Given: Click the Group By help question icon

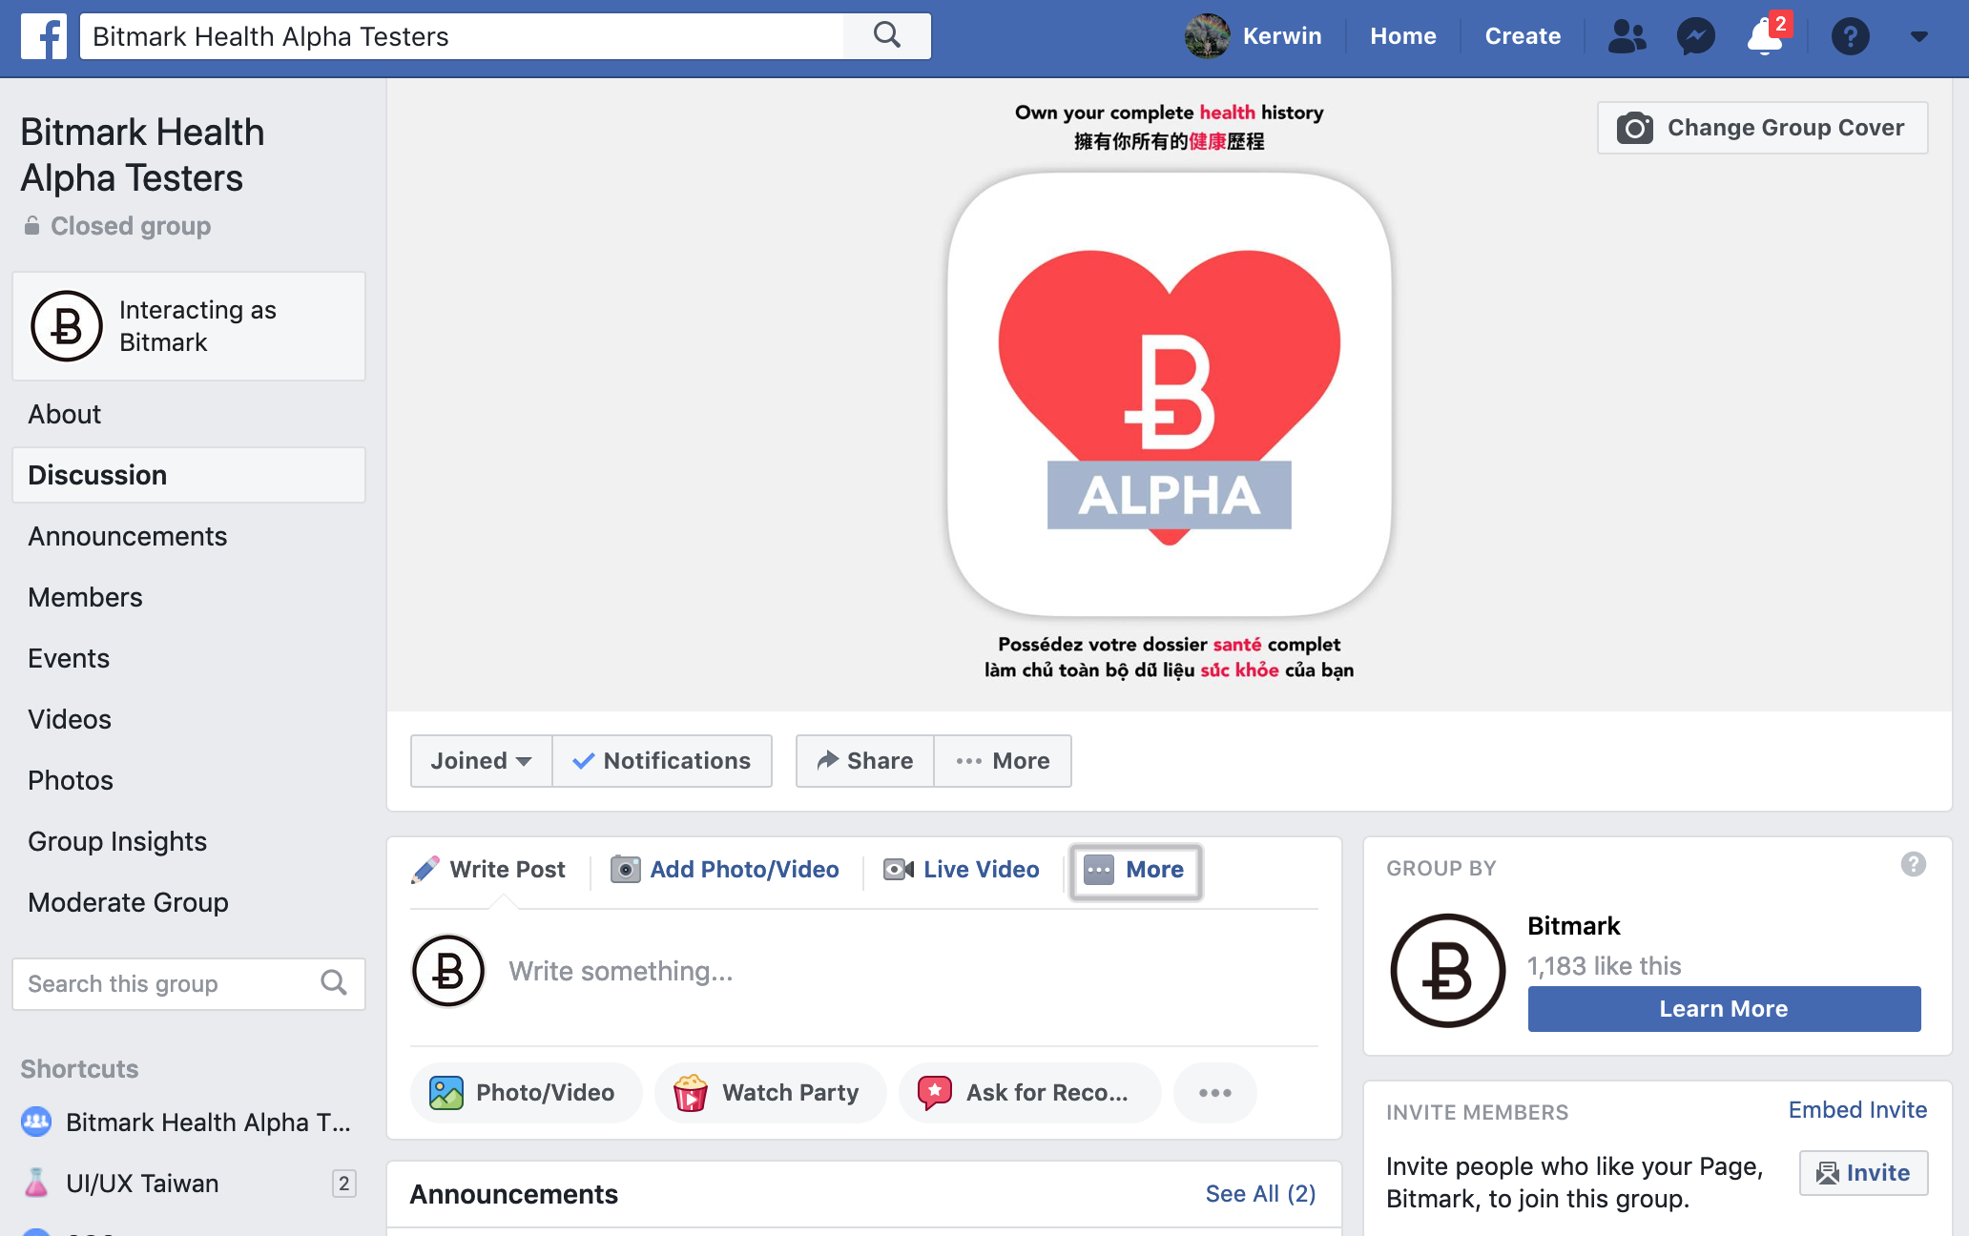Looking at the screenshot, I should pyautogui.click(x=1913, y=864).
